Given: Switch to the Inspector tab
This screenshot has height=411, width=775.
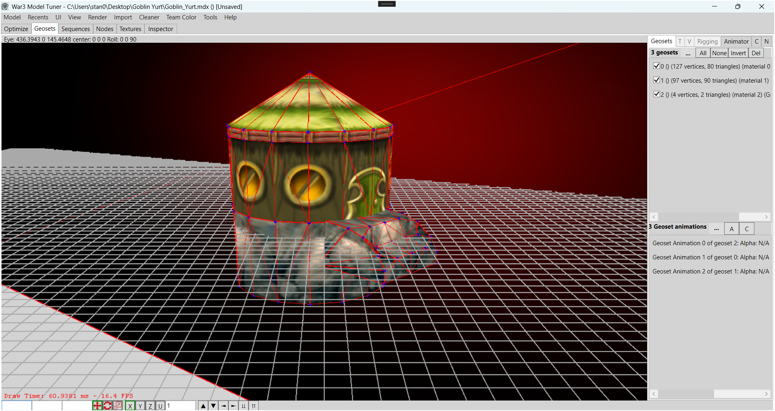Looking at the screenshot, I should (161, 29).
